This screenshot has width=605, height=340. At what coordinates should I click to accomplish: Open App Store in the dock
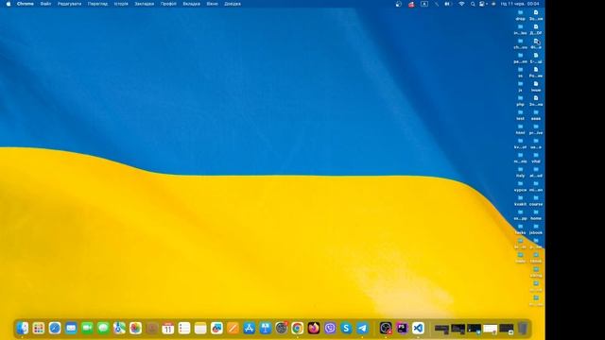(x=250, y=328)
